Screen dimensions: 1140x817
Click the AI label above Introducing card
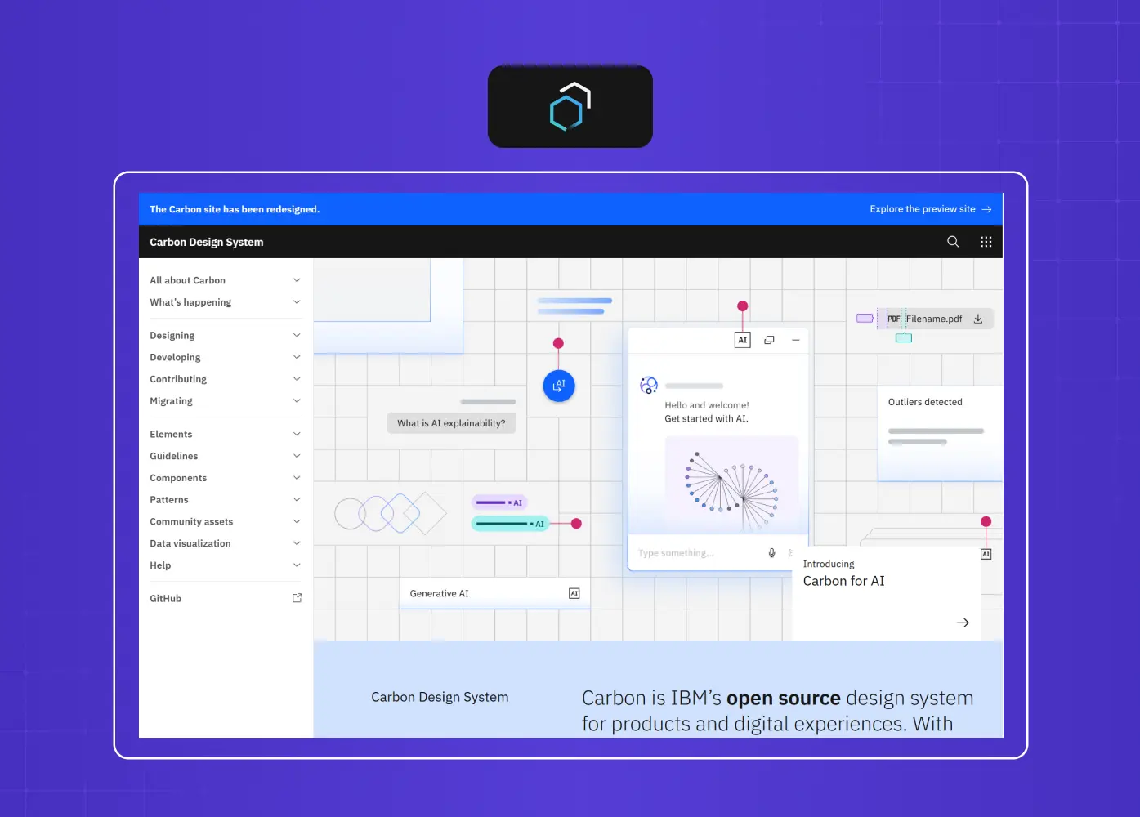pyautogui.click(x=986, y=554)
